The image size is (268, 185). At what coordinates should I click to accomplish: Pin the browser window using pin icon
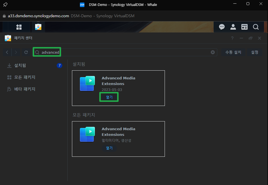(5, 5)
